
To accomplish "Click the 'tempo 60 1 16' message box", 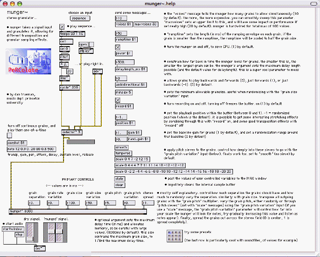I will 72,34.
